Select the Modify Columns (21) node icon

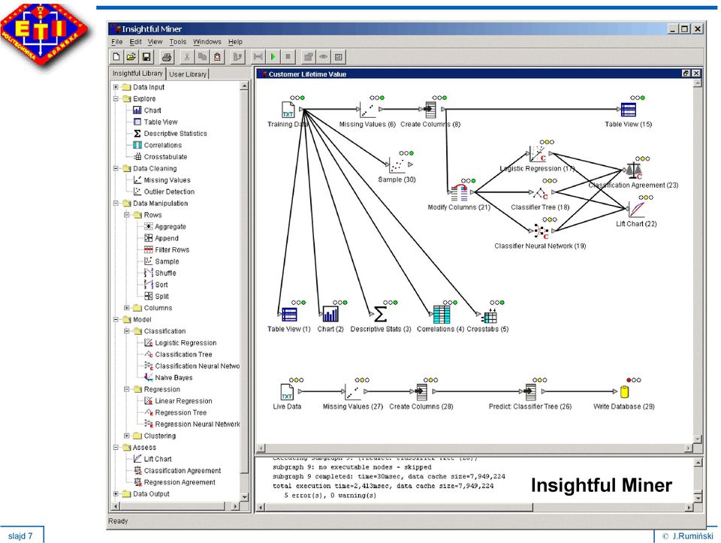[460, 193]
